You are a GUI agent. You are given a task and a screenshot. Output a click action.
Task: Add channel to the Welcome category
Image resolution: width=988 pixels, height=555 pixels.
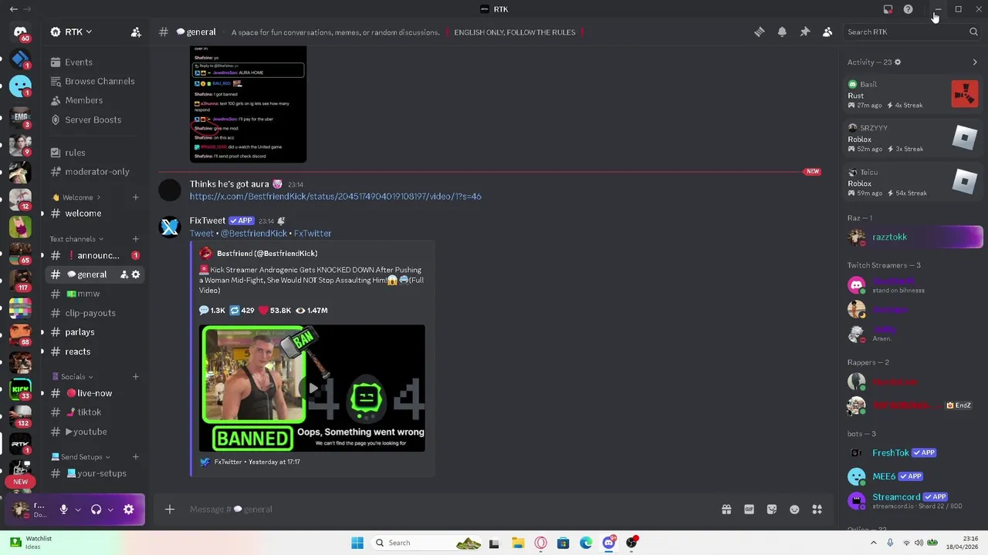pyautogui.click(x=136, y=197)
